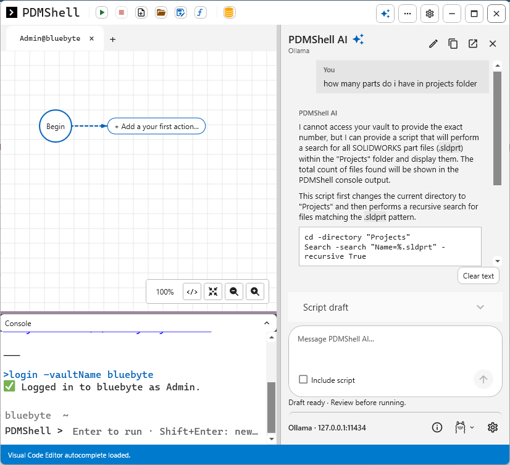Image resolution: width=510 pixels, height=465 pixels.
Task: Click the Begin node
Action: pyautogui.click(x=56, y=126)
